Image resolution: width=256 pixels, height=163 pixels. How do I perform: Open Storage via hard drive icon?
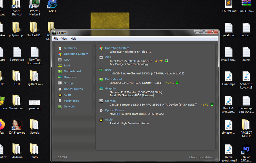click(60, 83)
